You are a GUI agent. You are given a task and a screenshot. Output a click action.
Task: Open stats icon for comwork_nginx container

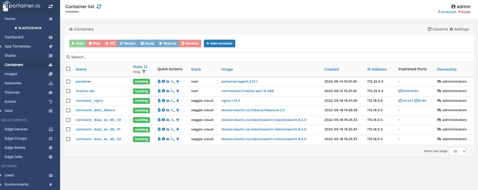pos(168,101)
